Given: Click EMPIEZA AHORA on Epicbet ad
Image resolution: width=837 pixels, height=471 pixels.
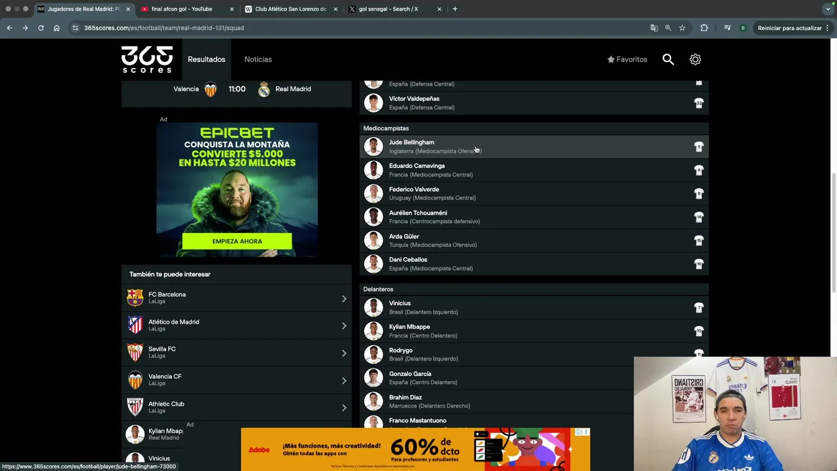Looking at the screenshot, I should pos(237,241).
